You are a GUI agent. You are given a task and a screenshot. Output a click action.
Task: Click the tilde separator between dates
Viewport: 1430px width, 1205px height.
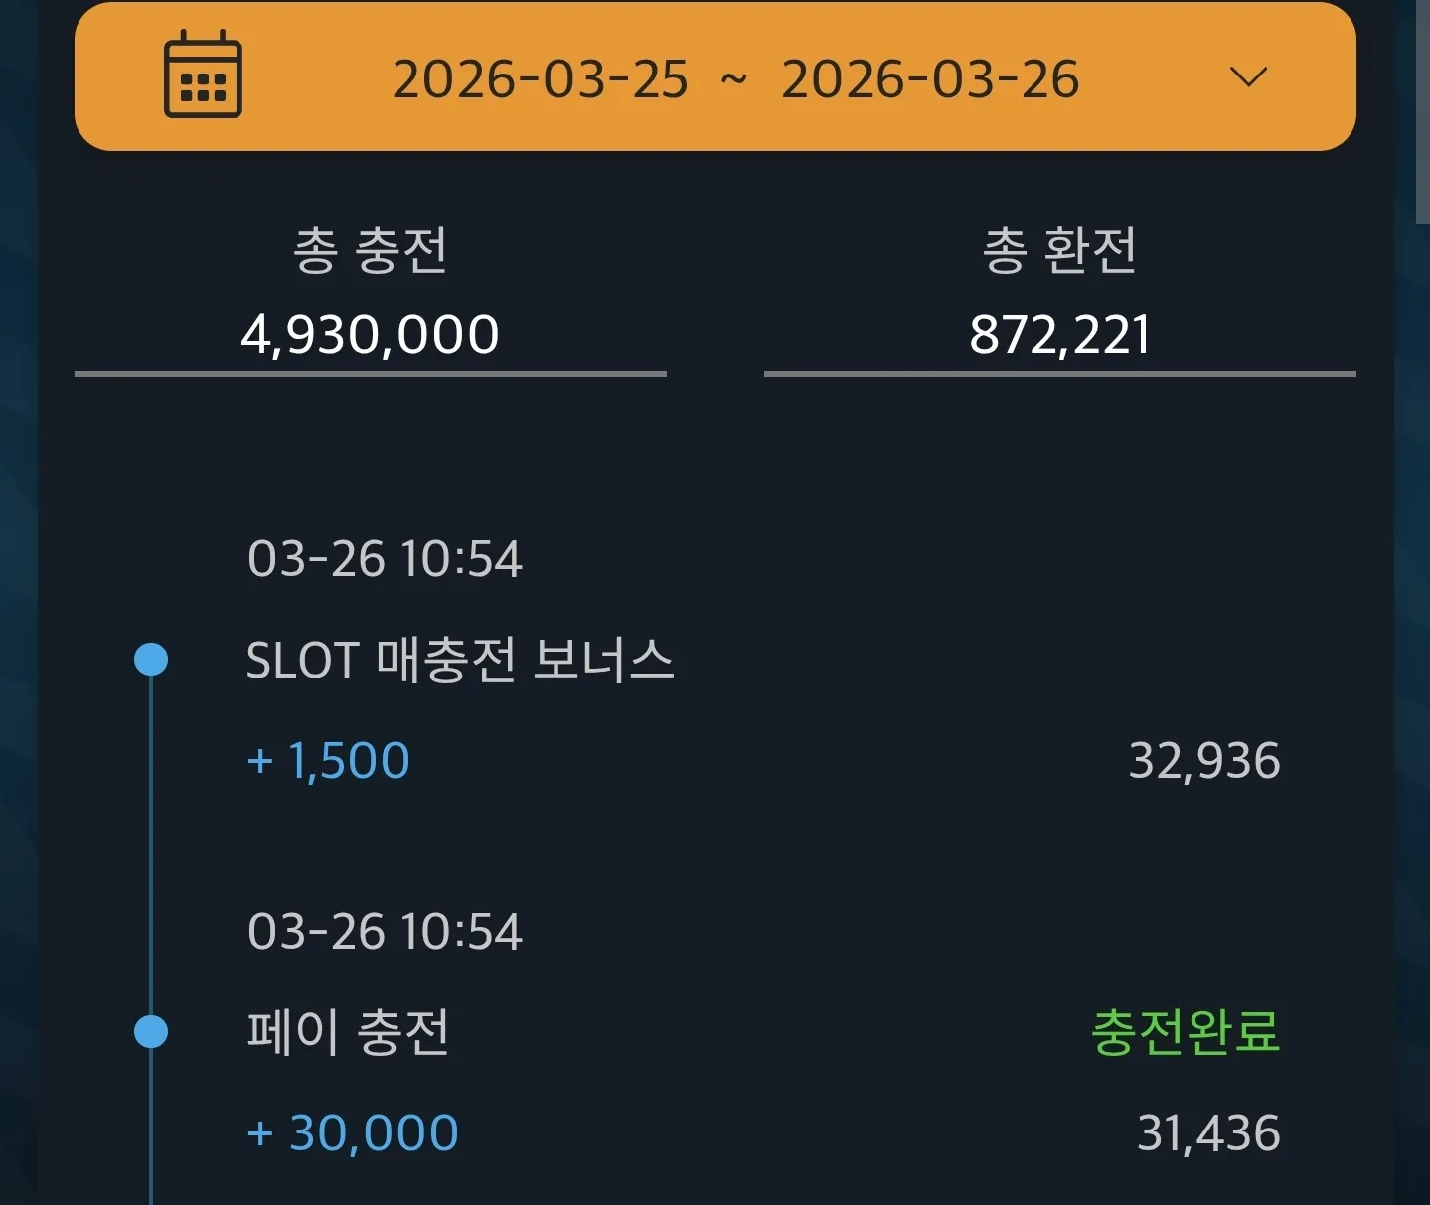(734, 79)
